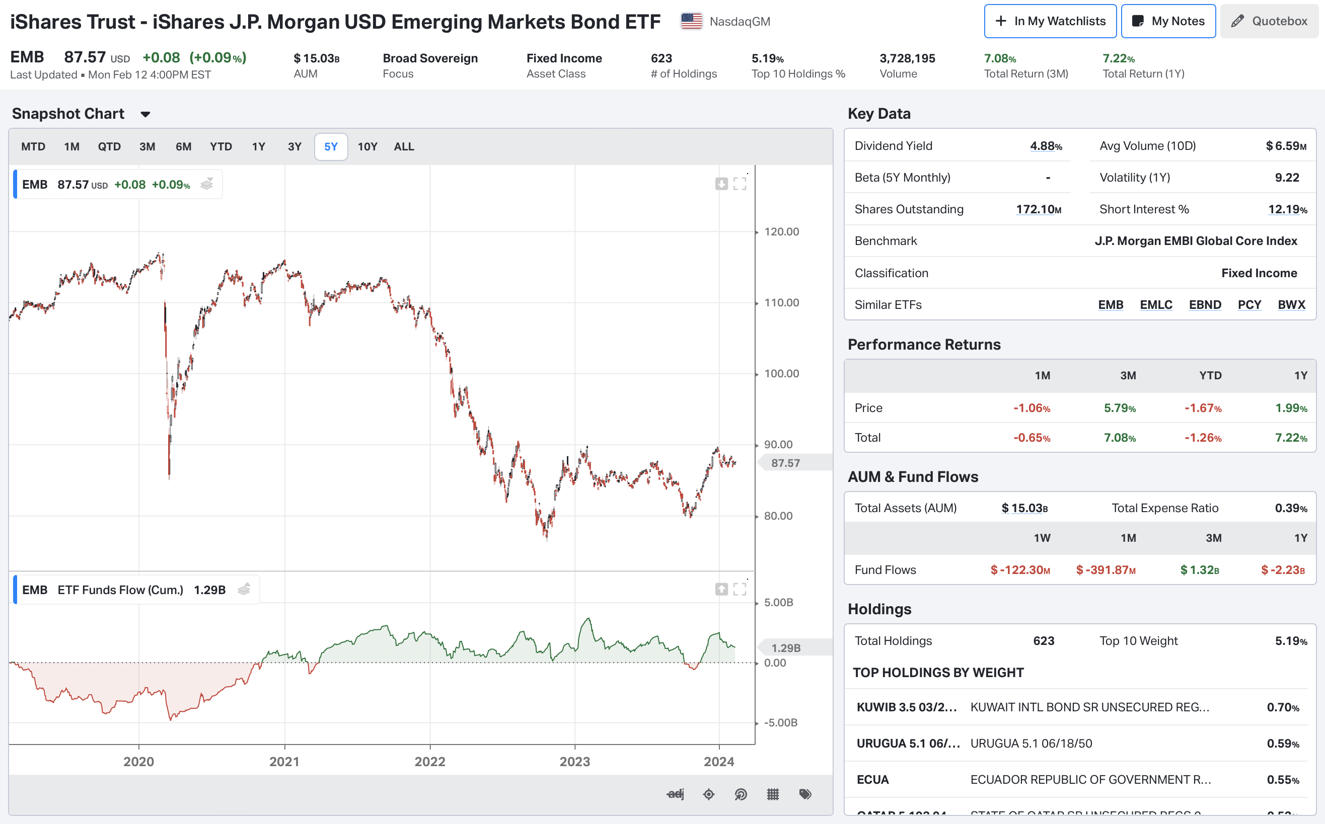Open similar ETF EMLC link
This screenshot has height=824, width=1325.
pyautogui.click(x=1156, y=305)
